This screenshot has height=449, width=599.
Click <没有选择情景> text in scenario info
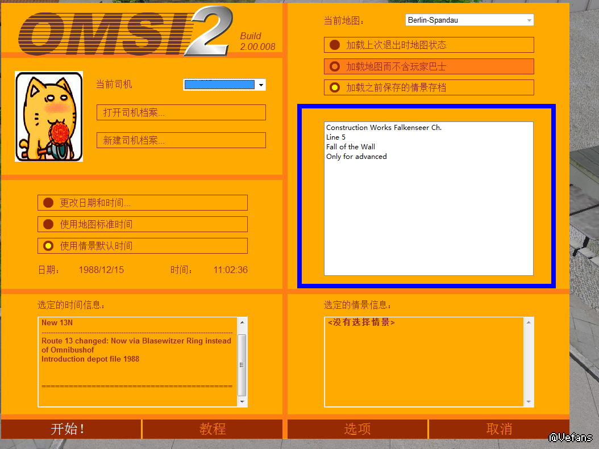(361, 322)
